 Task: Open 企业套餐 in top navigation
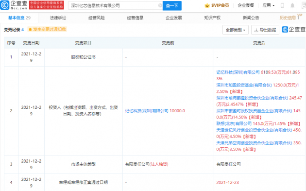point(246,5)
